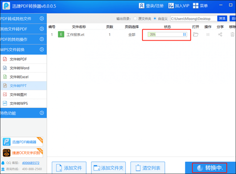Click 添加文件 button
The height and width of the screenshot is (174, 236).
tap(69, 168)
